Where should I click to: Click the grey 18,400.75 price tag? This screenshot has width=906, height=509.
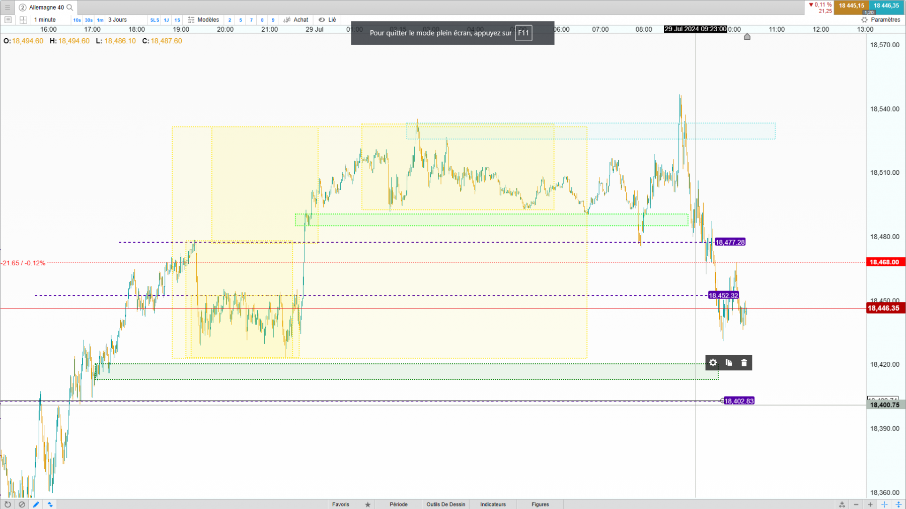pyautogui.click(x=885, y=405)
